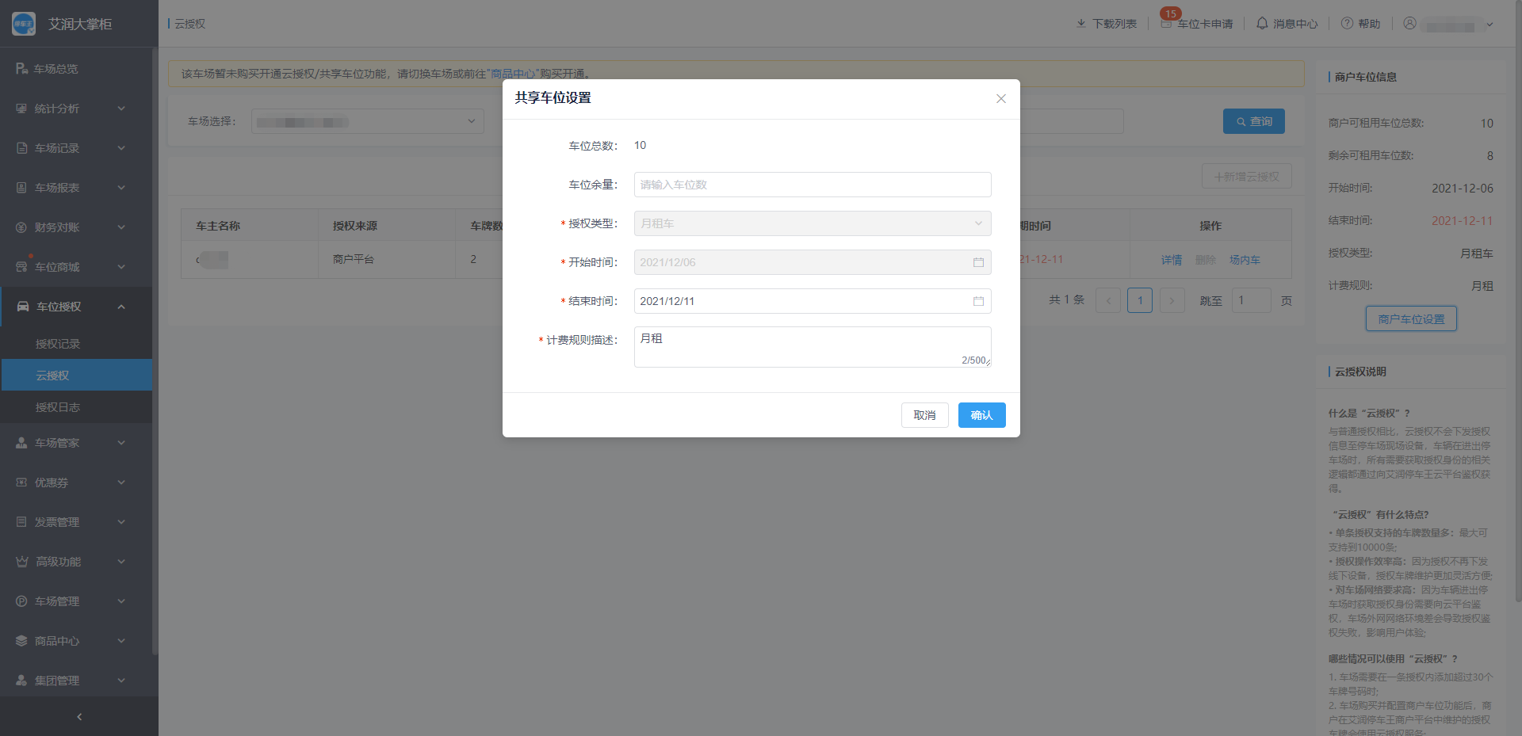Collapse the 车位授权 menu
The image size is (1522, 736).
pyautogui.click(x=76, y=307)
